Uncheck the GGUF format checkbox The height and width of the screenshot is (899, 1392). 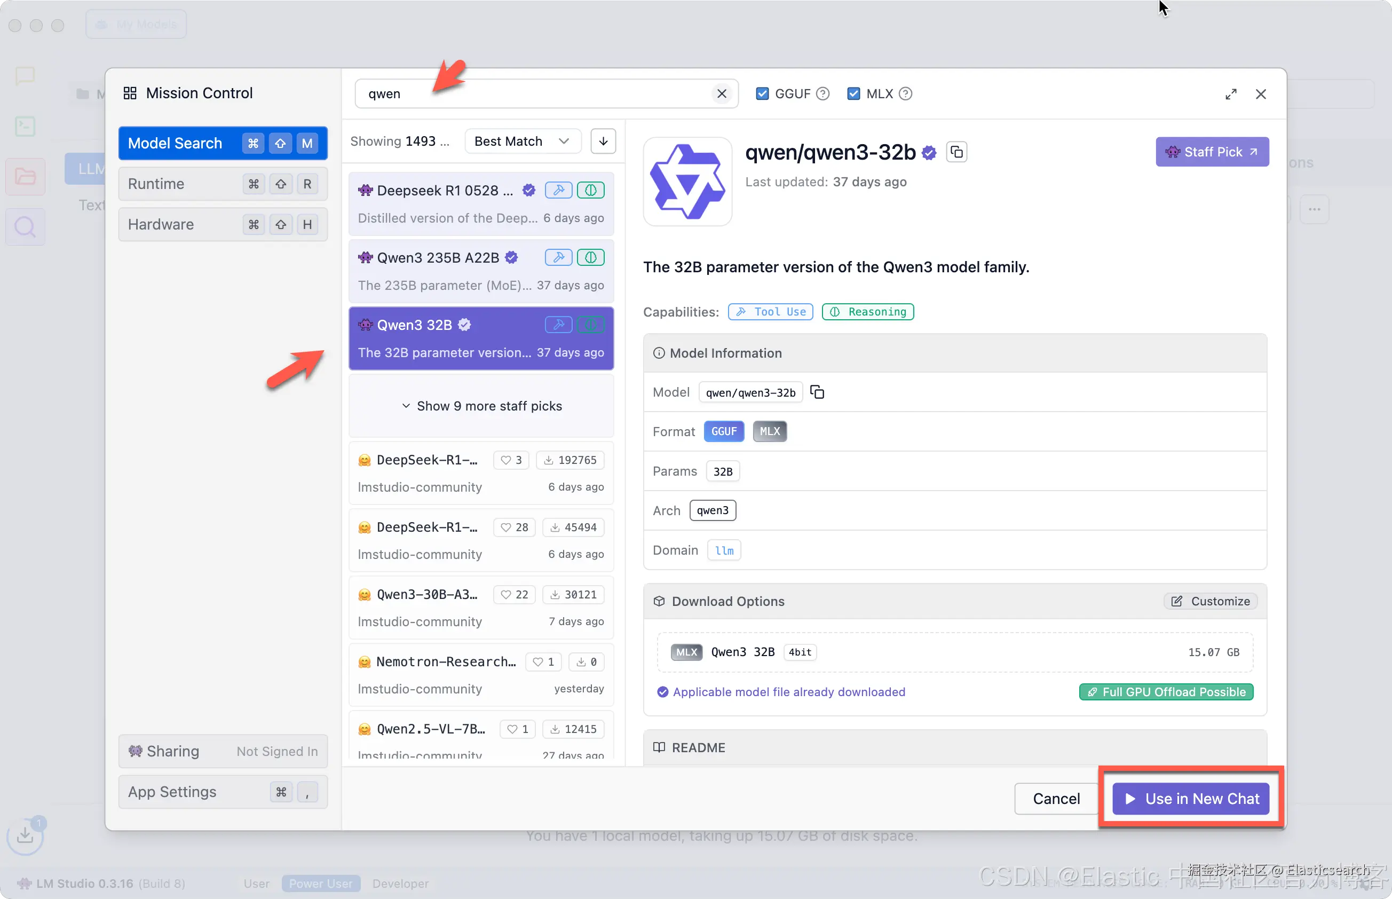762,93
